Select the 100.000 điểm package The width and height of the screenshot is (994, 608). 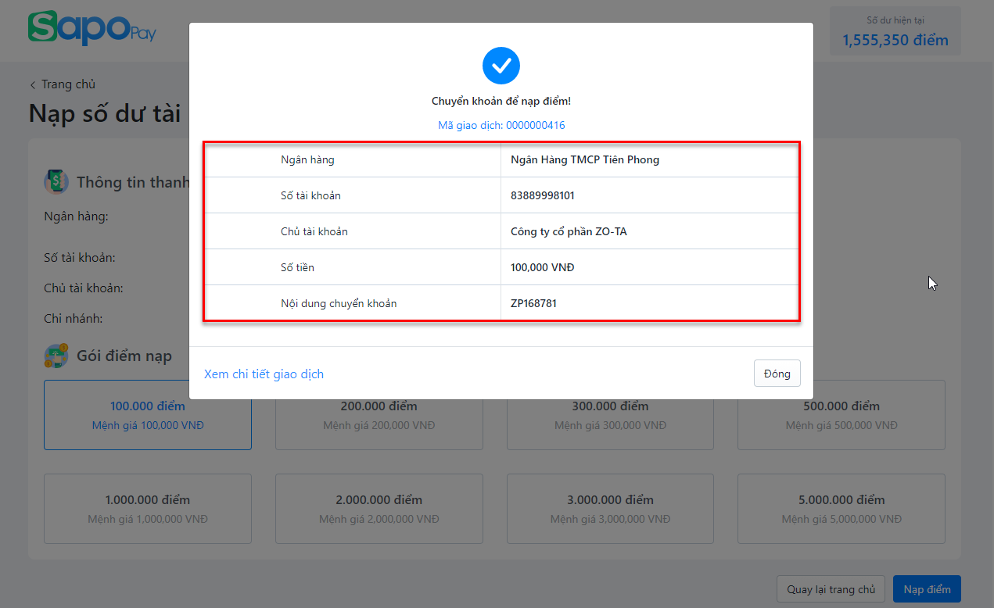tap(148, 415)
